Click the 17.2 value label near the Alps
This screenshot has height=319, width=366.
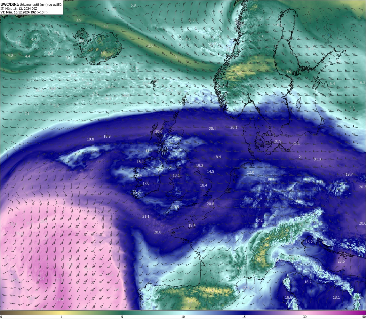(259, 220)
